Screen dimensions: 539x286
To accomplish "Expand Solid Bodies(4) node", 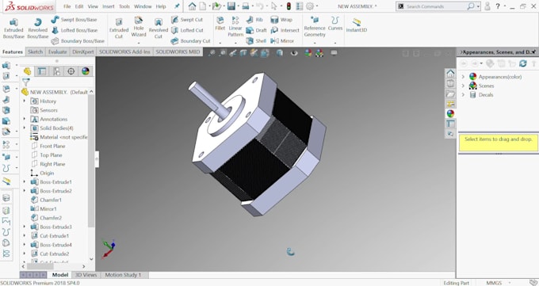I will point(25,128).
